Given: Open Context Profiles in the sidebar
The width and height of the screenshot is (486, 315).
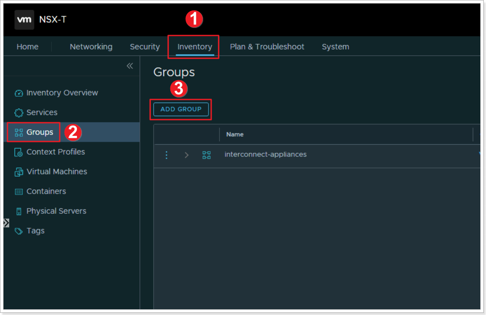Looking at the screenshot, I should coord(56,152).
